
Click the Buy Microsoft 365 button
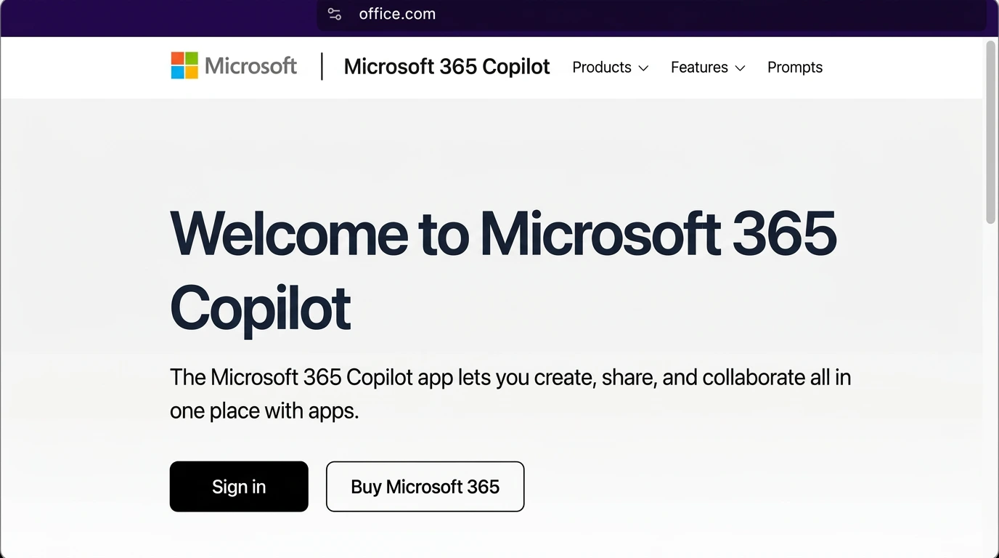click(x=425, y=487)
